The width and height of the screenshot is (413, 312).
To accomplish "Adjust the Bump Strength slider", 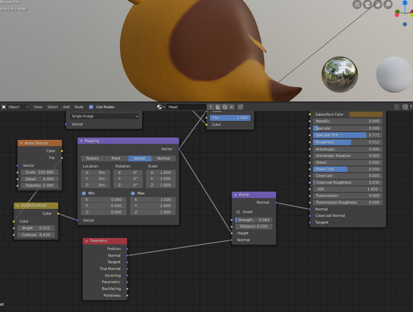I will [x=254, y=220].
